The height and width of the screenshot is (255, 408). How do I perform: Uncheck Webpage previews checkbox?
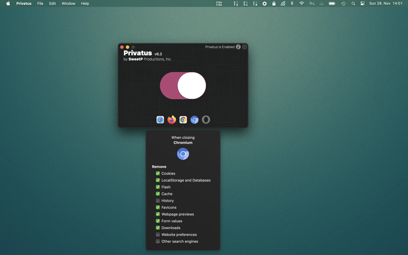click(157, 214)
